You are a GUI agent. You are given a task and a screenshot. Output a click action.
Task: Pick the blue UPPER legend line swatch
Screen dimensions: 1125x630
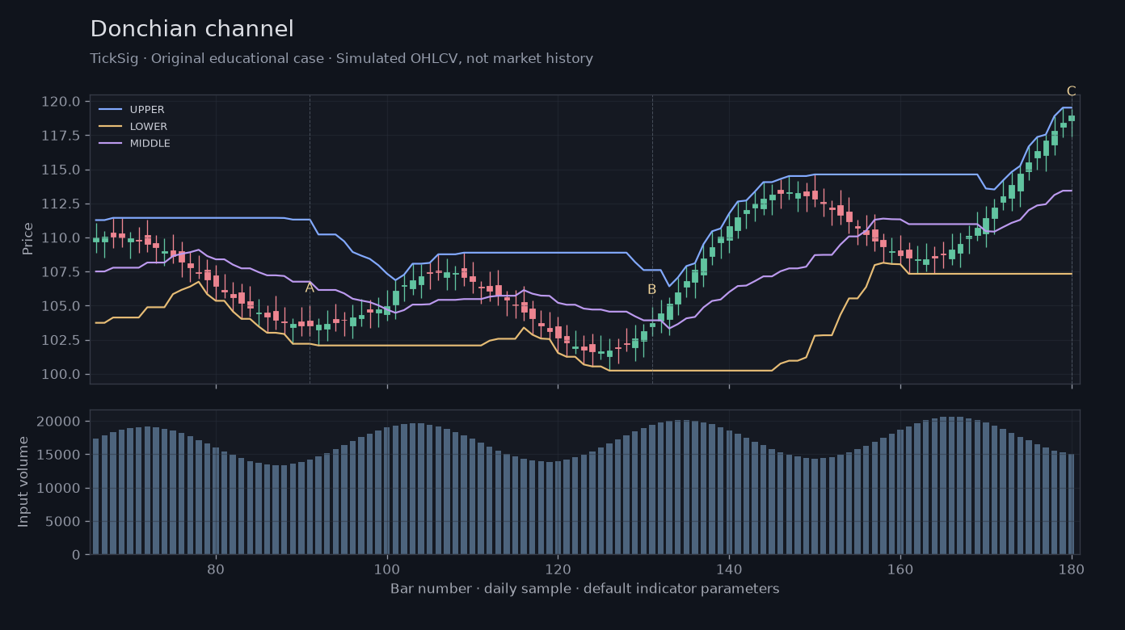coord(110,110)
